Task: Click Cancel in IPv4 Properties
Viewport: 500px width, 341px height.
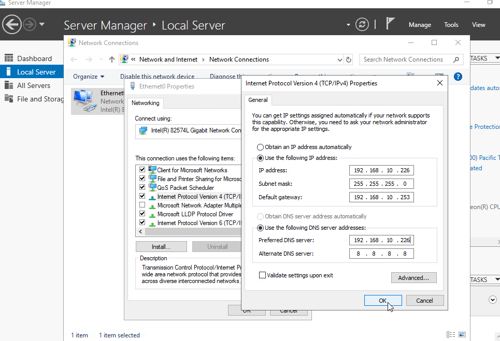Action: tap(424, 301)
